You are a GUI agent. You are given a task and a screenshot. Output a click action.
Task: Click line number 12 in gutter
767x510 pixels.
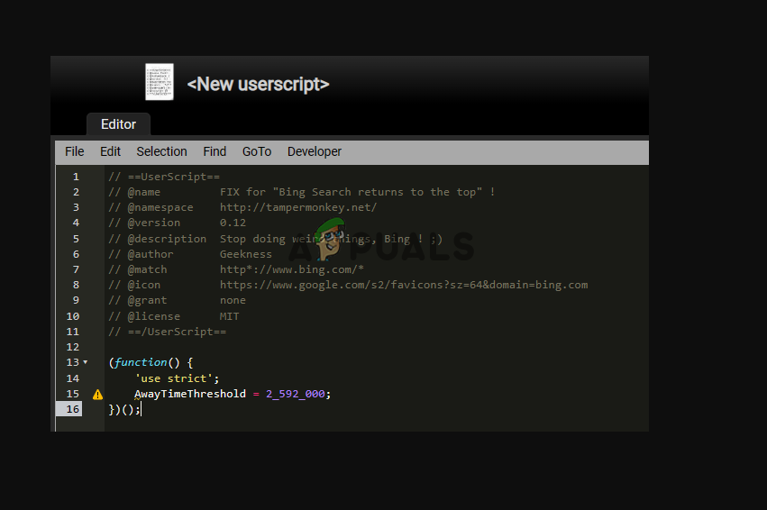pos(72,347)
